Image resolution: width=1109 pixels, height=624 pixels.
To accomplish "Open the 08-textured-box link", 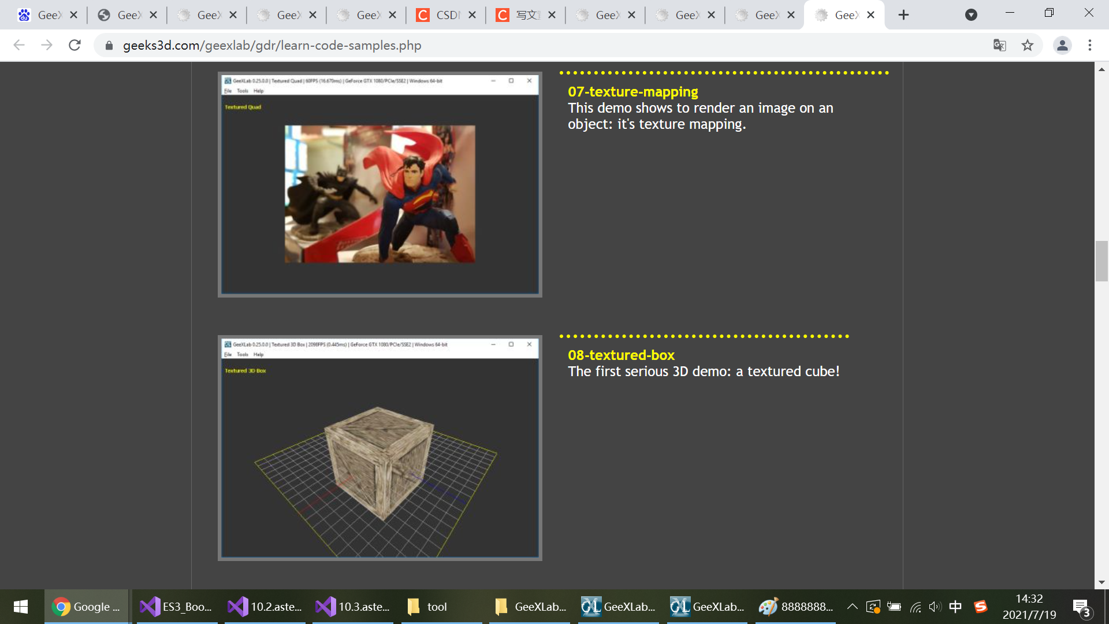I will click(x=621, y=355).
